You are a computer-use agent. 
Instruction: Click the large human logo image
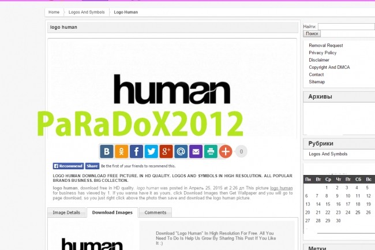click(172, 89)
